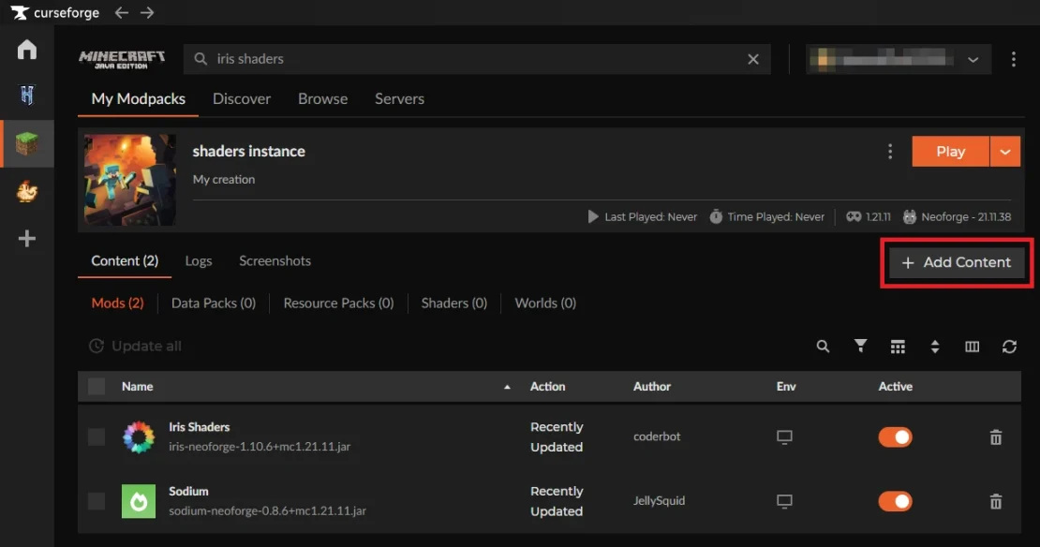The height and width of the screenshot is (547, 1040).
Task: Open the Browse tab
Action: 323,98
